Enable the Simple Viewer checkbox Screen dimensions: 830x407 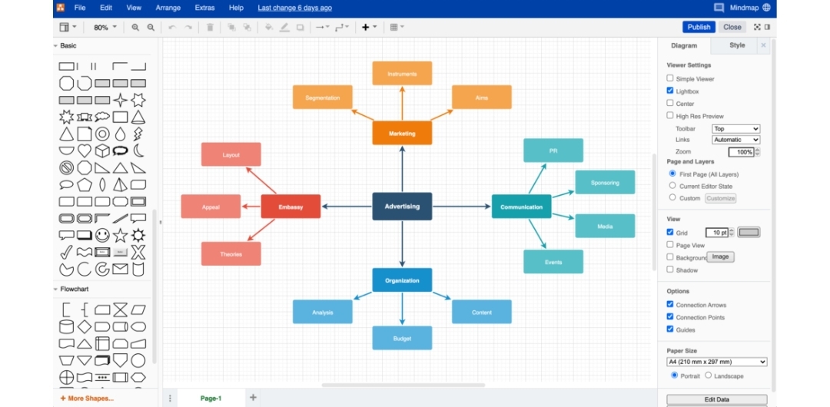(x=670, y=78)
